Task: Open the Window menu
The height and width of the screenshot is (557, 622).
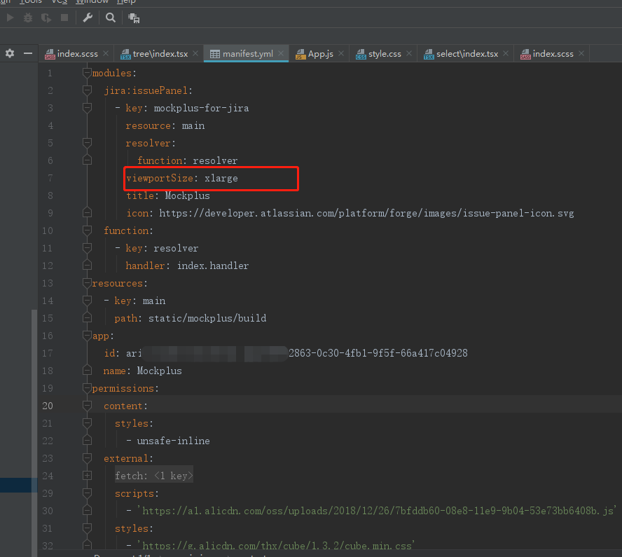Action: tap(92, 1)
